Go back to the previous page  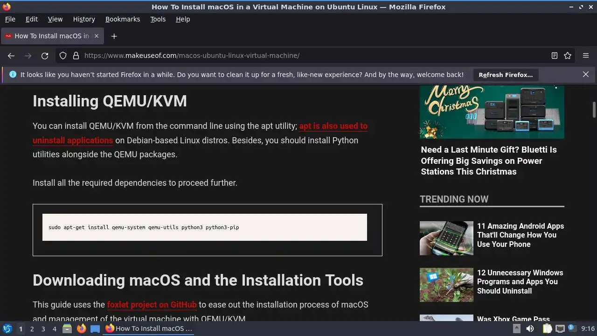[11, 56]
